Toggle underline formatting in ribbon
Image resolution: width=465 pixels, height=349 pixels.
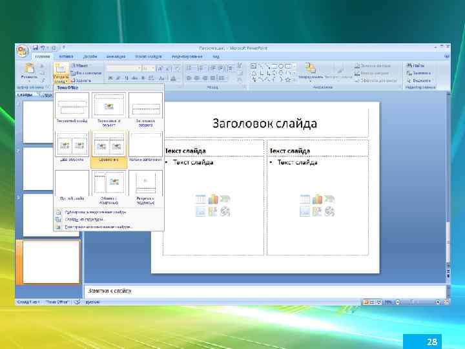pos(127,78)
